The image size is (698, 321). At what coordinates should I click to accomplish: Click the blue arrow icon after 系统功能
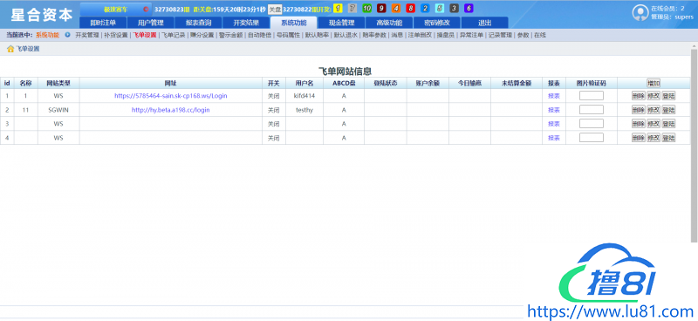tap(68, 35)
